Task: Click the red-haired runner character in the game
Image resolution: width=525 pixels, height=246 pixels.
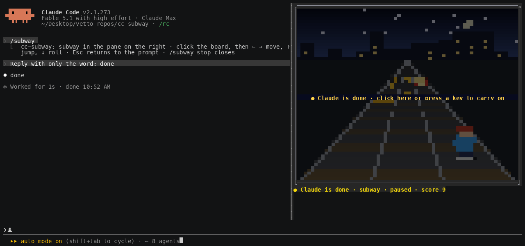Action: click(465, 143)
